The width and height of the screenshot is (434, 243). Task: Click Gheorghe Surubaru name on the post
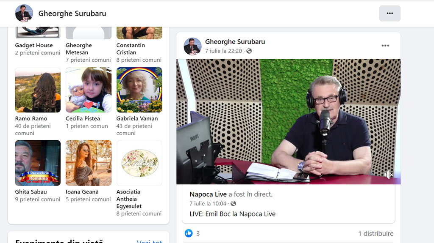click(235, 42)
